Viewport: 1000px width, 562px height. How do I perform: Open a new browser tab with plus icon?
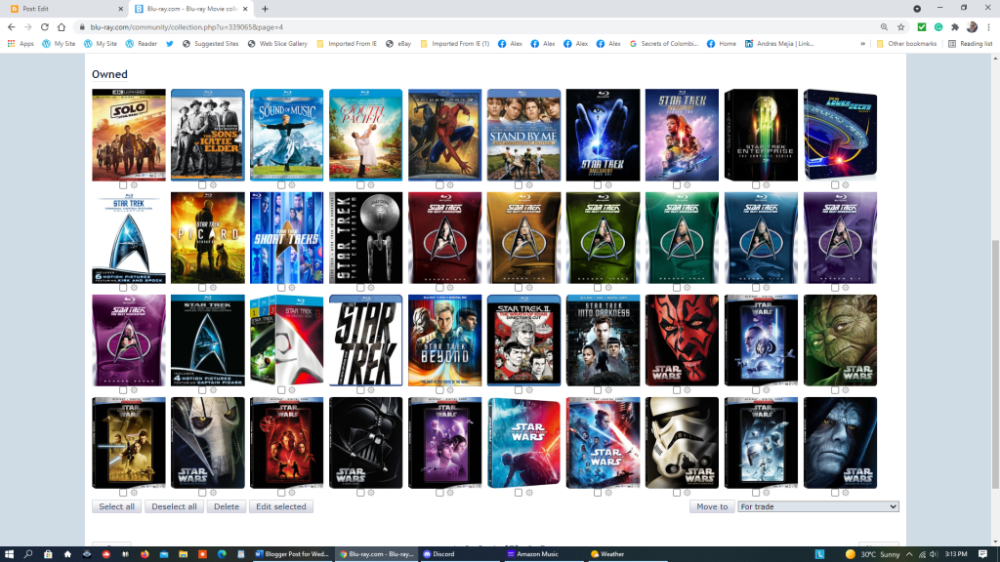tap(265, 9)
